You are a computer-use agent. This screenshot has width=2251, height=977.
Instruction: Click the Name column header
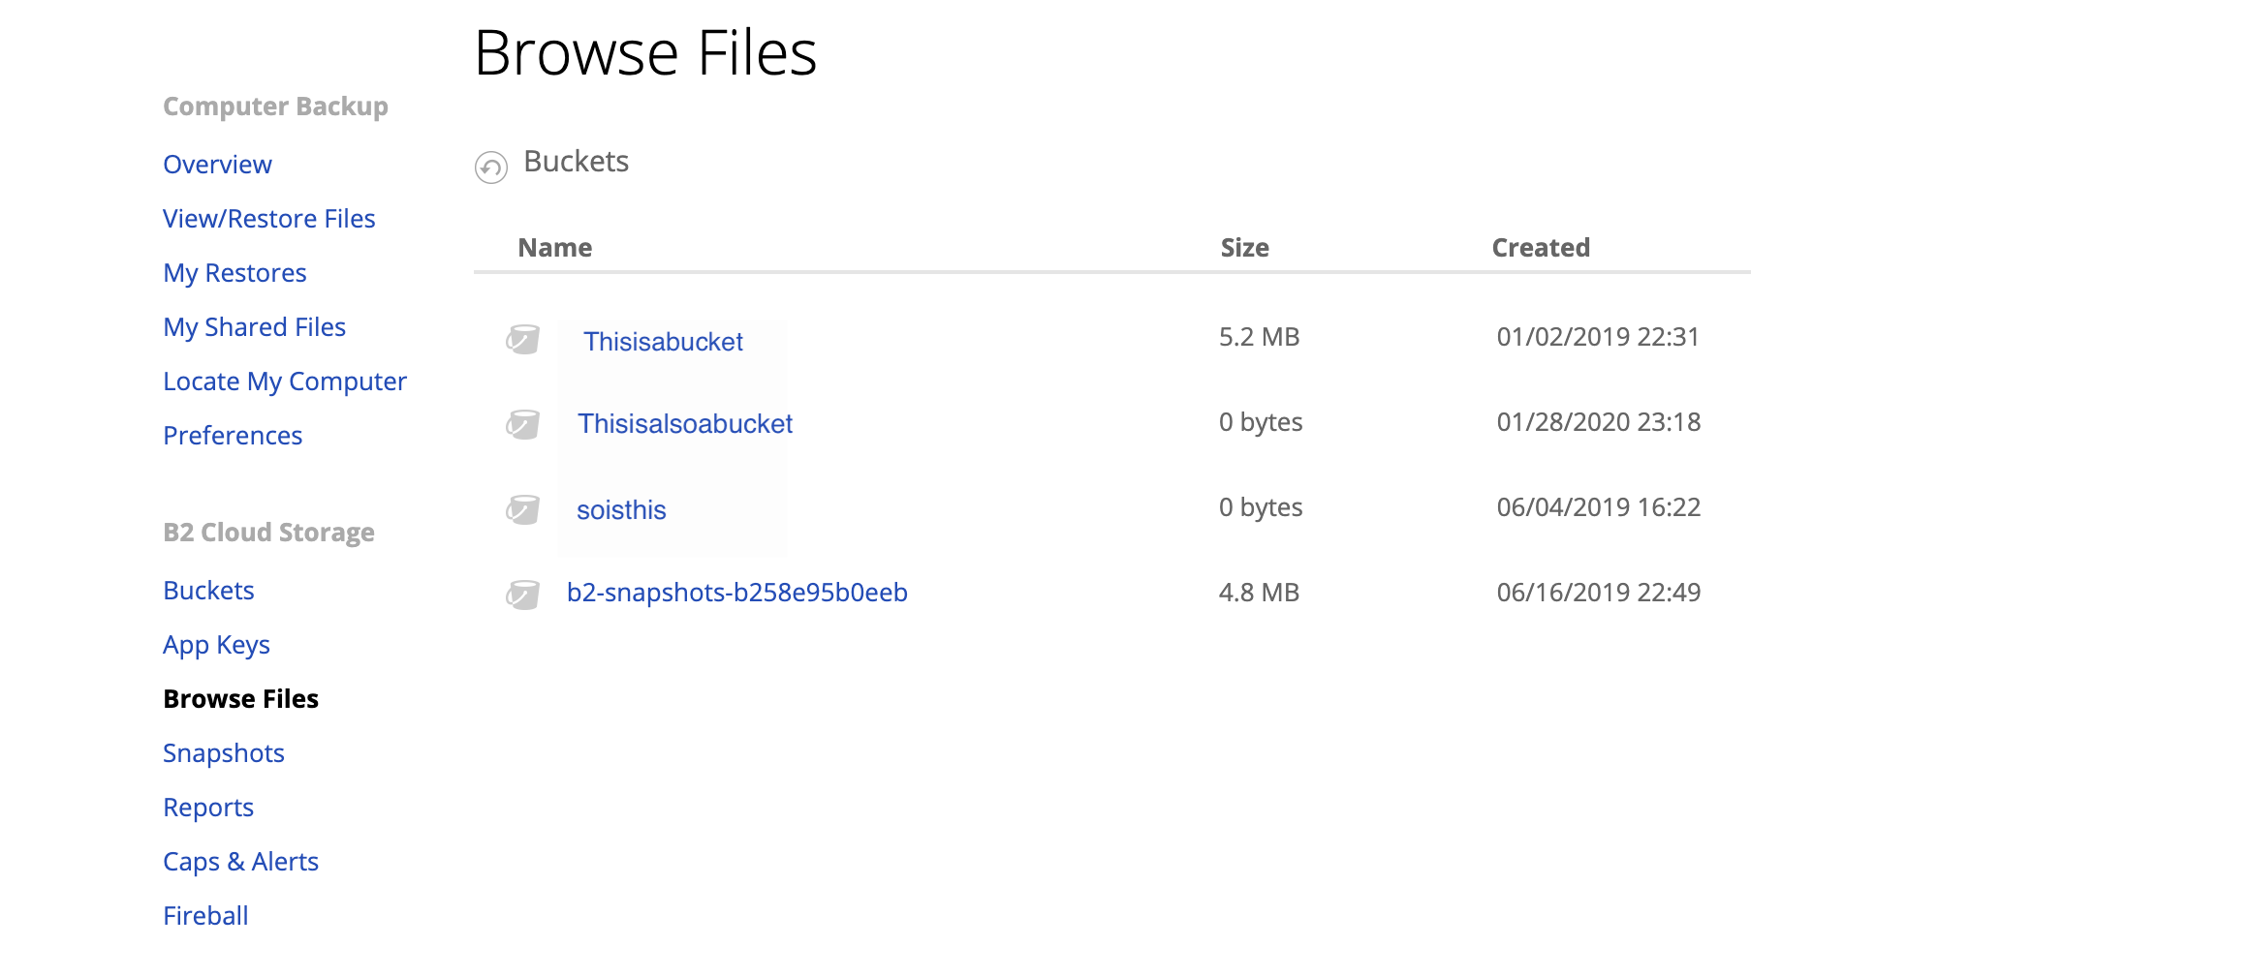pyautogui.click(x=554, y=248)
